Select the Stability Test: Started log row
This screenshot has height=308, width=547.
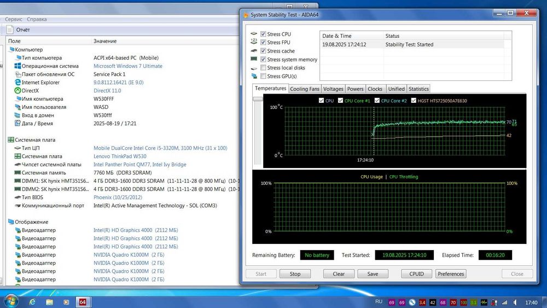pos(412,45)
